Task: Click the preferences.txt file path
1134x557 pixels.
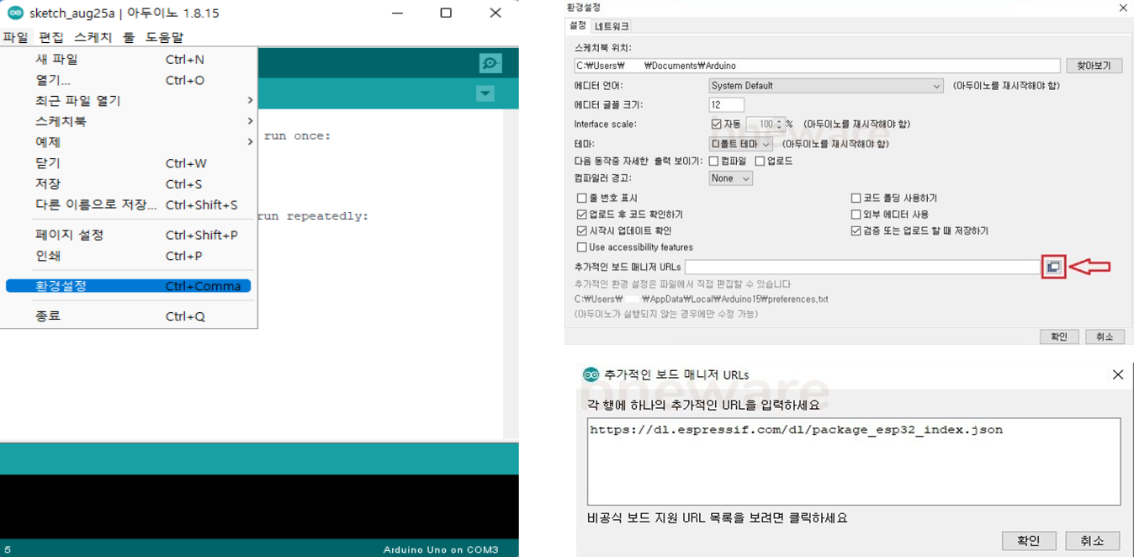Action: 701,299
